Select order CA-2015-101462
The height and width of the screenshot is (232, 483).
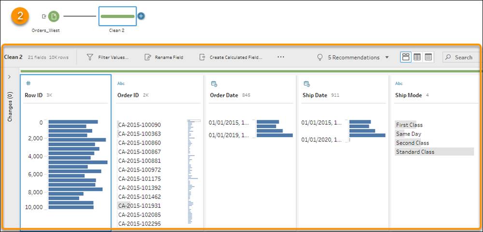(x=140, y=196)
